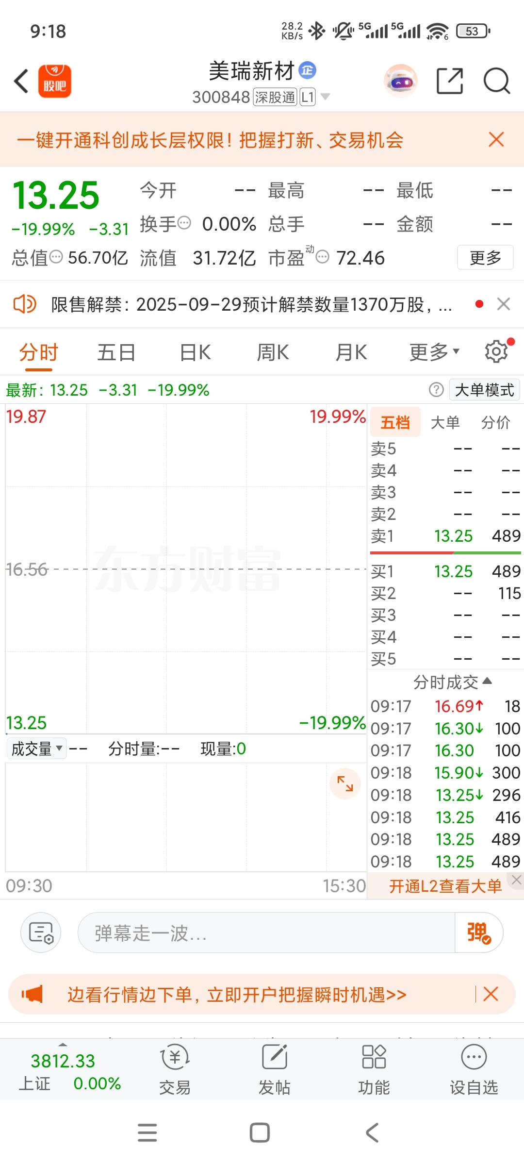Viewport: 524px width, 1165px height.
Task: Open the 股吧 forum icon
Action: click(x=55, y=81)
